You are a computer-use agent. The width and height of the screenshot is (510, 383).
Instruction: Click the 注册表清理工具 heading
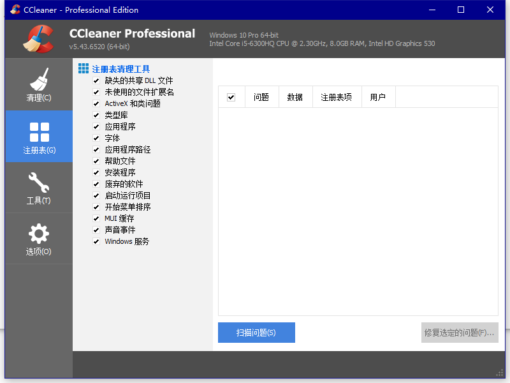[x=120, y=69]
